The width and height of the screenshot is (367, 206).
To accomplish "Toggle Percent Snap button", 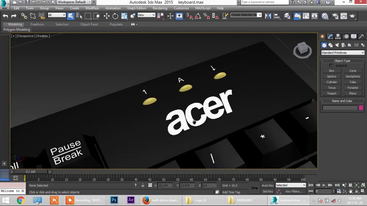I will [x=206, y=16].
